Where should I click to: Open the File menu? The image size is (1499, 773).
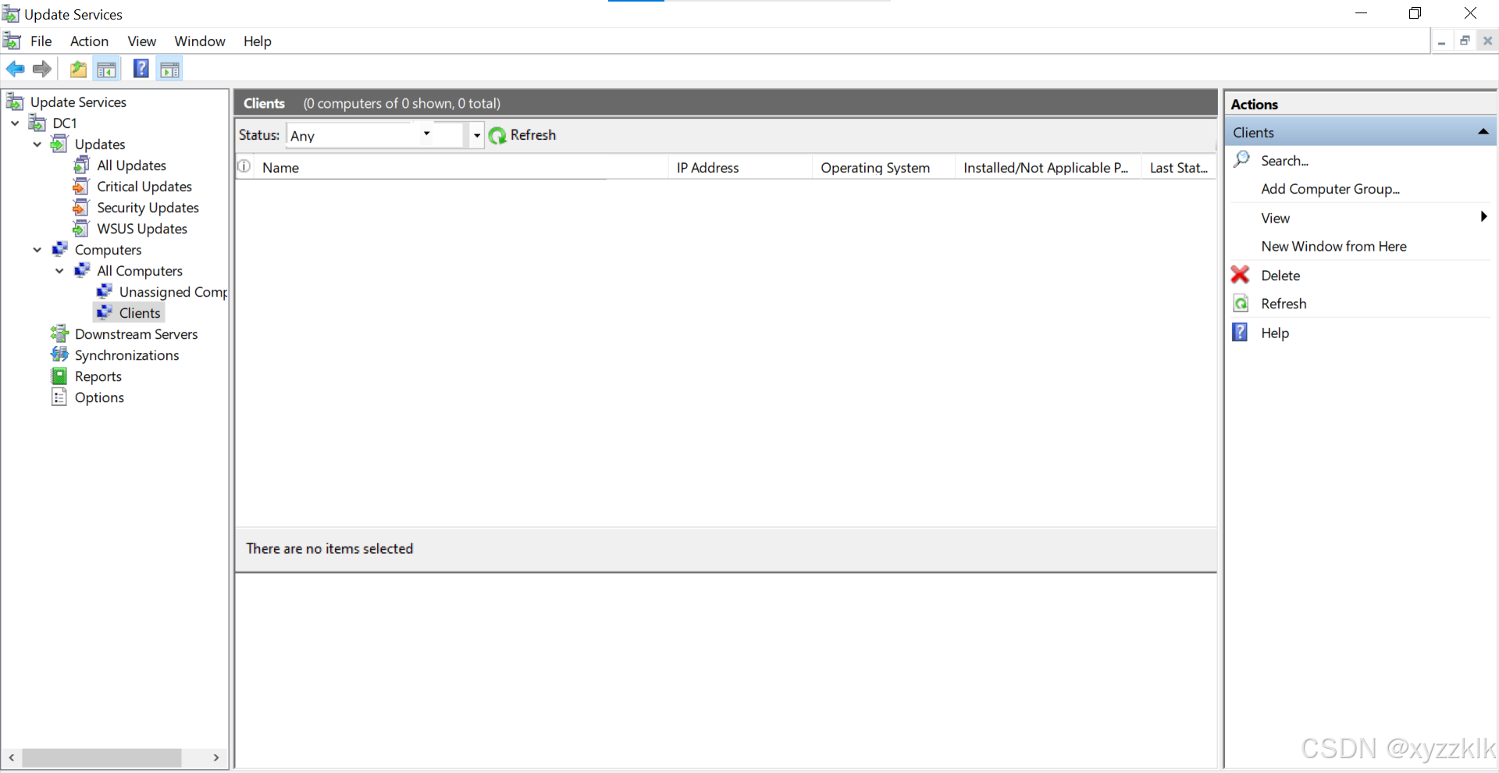tap(41, 41)
